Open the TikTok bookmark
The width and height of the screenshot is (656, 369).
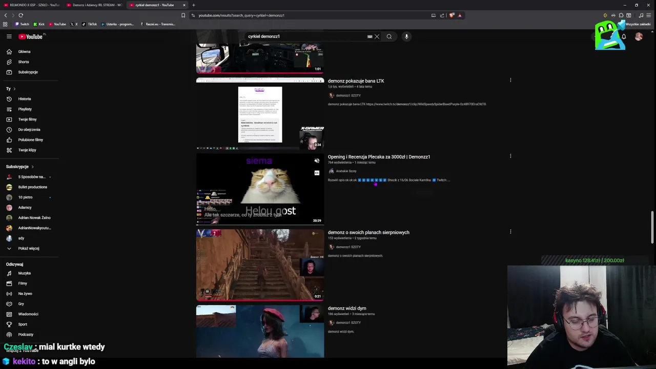90,24
